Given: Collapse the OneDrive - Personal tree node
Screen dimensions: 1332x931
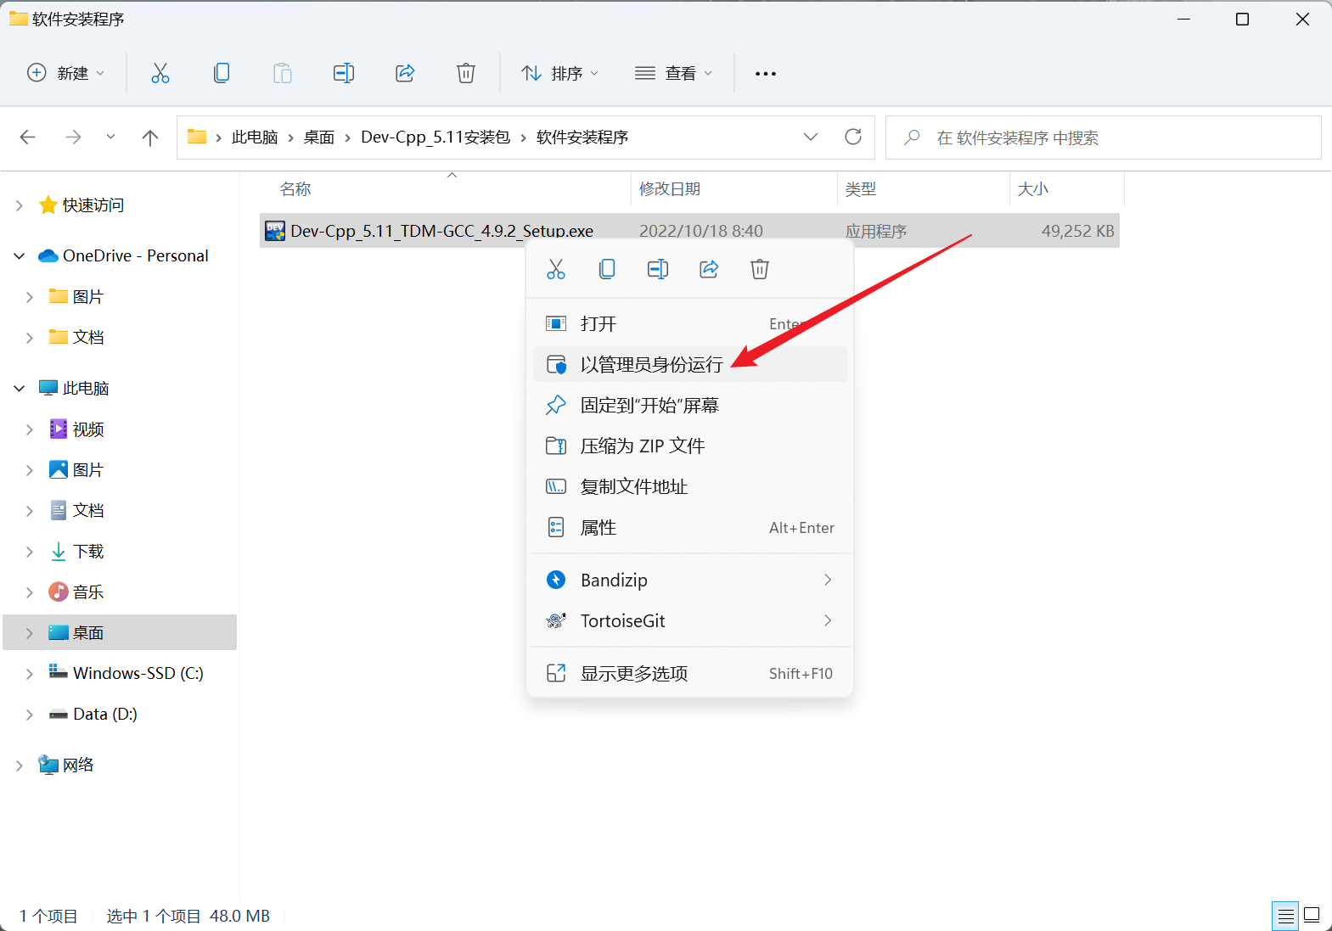Looking at the screenshot, I should pyautogui.click(x=20, y=256).
